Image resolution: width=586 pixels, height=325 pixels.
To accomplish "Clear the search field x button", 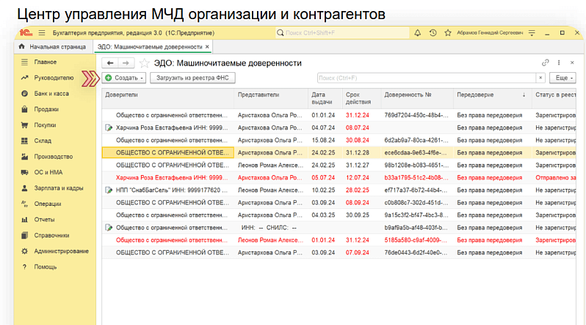I will pyautogui.click(x=540, y=78).
